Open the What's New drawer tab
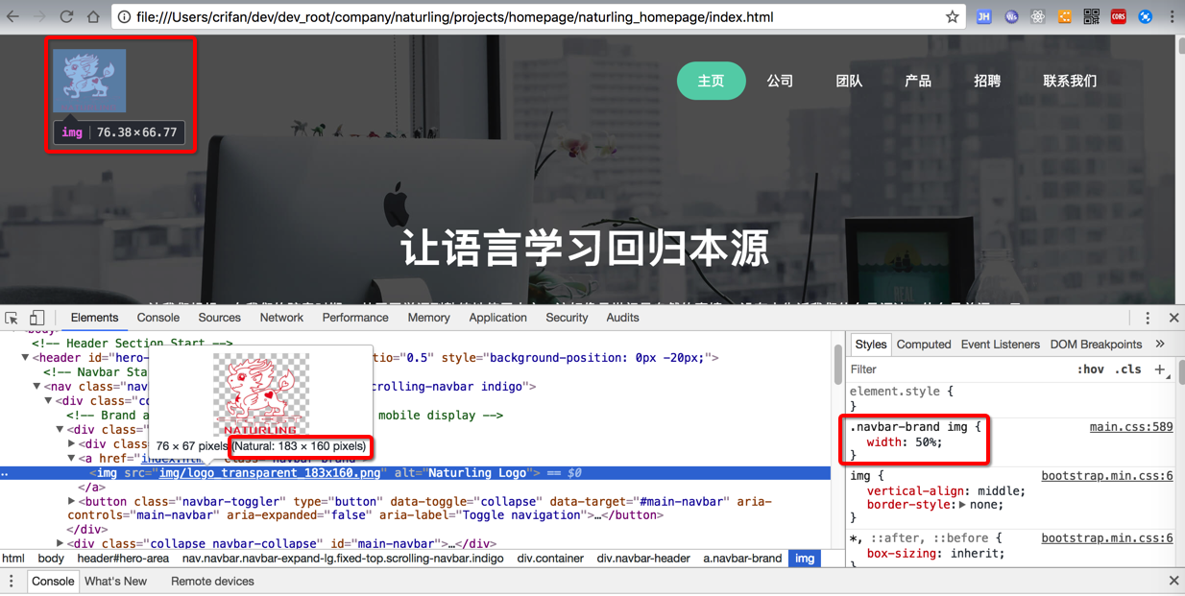This screenshot has width=1185, height=596. pyautogui.click(x=115, y=582)
